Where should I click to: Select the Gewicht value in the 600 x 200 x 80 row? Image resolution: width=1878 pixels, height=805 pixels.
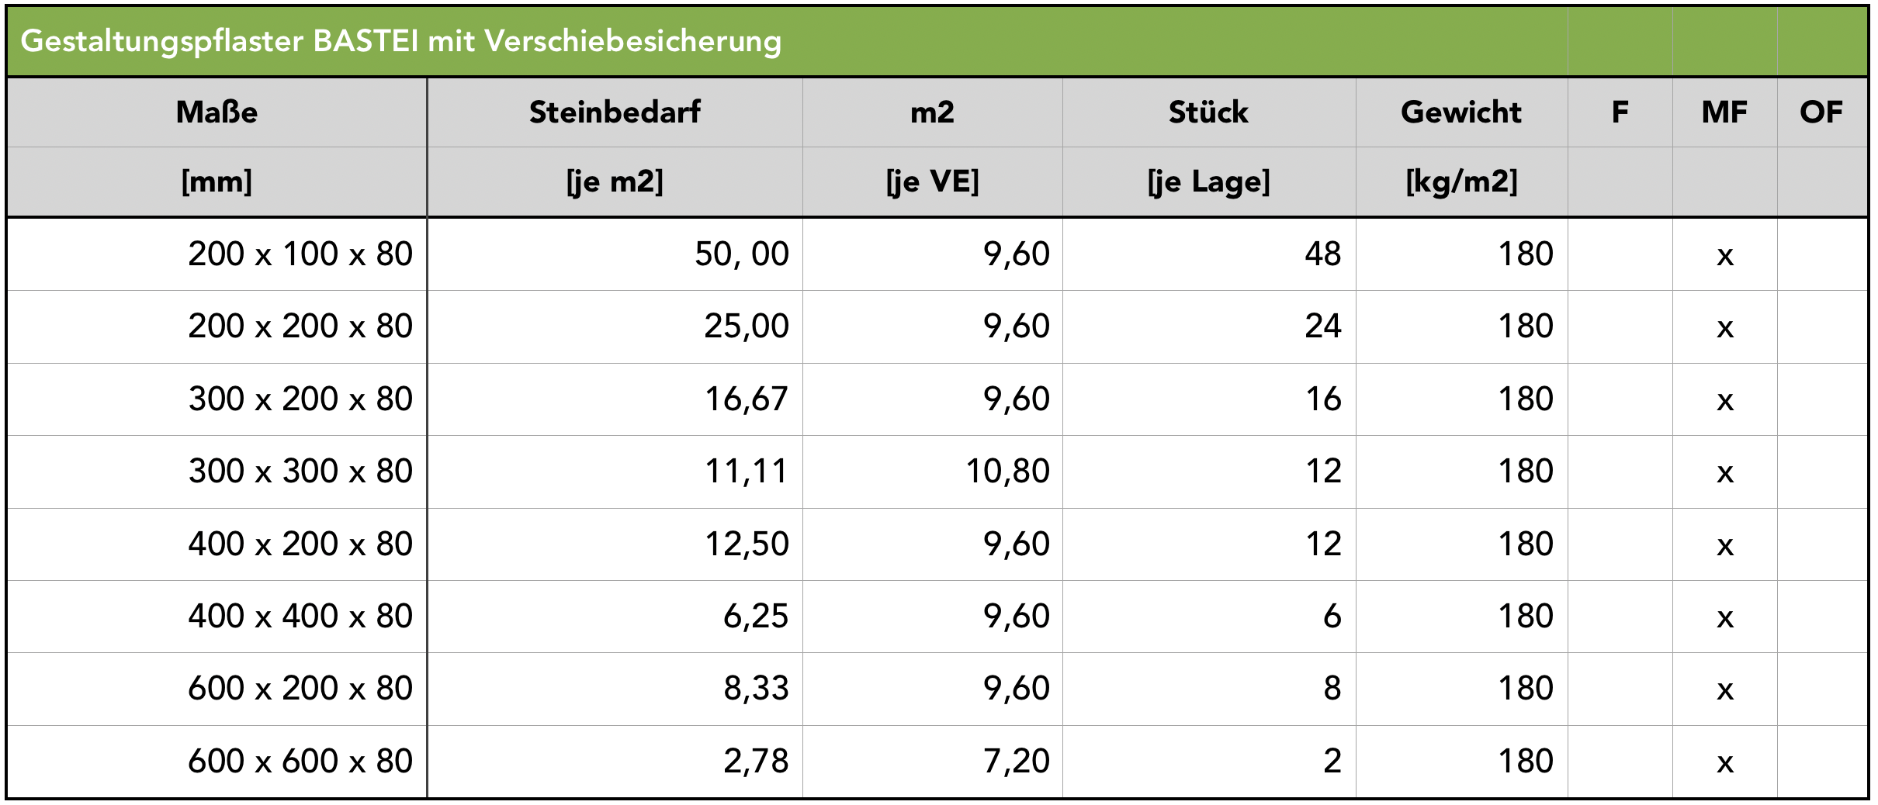tap(1526, 689)
